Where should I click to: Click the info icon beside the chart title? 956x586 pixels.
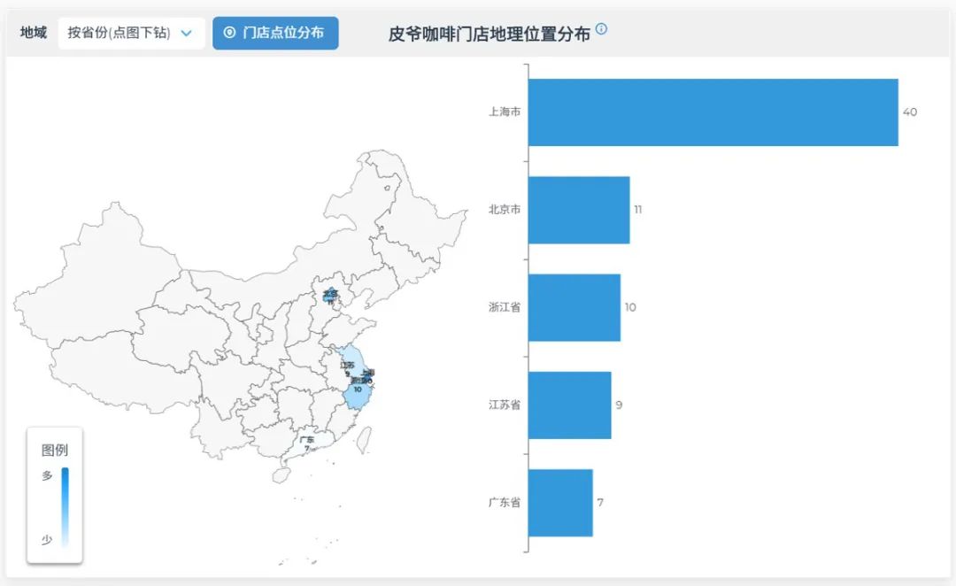(601, 29)
